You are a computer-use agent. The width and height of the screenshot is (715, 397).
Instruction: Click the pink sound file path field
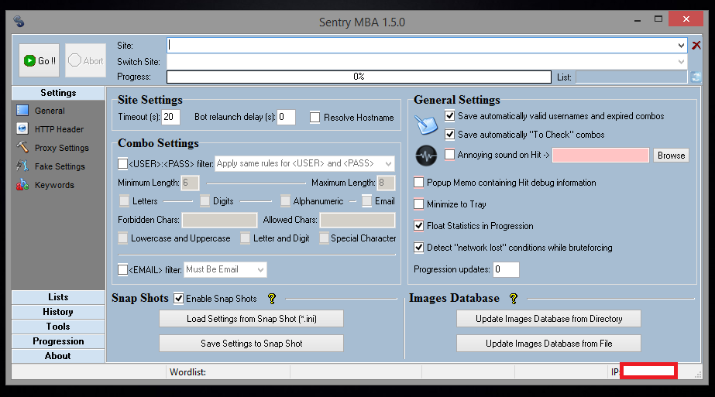point(600,155)
